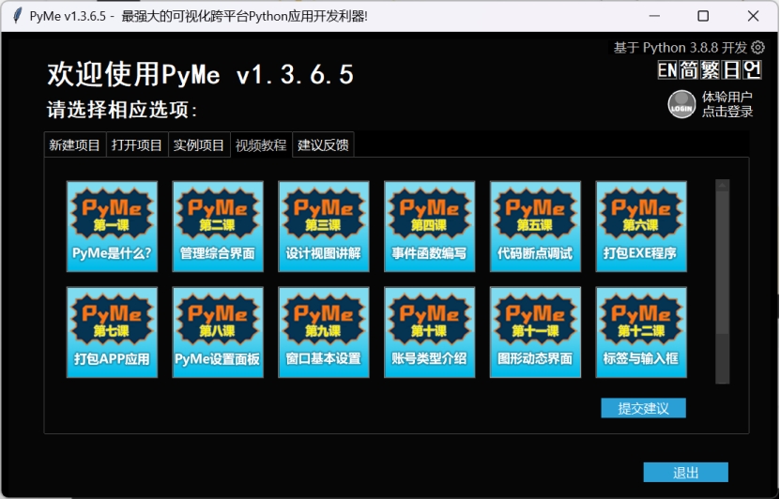This screenshot has width=780, height=499.
Task: Open lesson 9 tile 窗口基本设置
Action: [x=324, y=332]
